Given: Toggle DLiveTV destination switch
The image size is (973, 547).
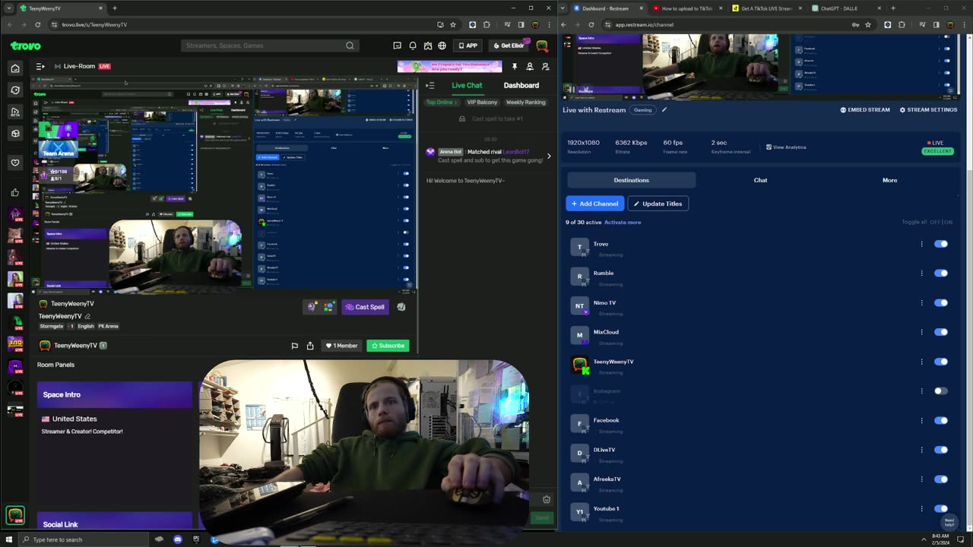Looking at the screenshot, I should 941,450.
